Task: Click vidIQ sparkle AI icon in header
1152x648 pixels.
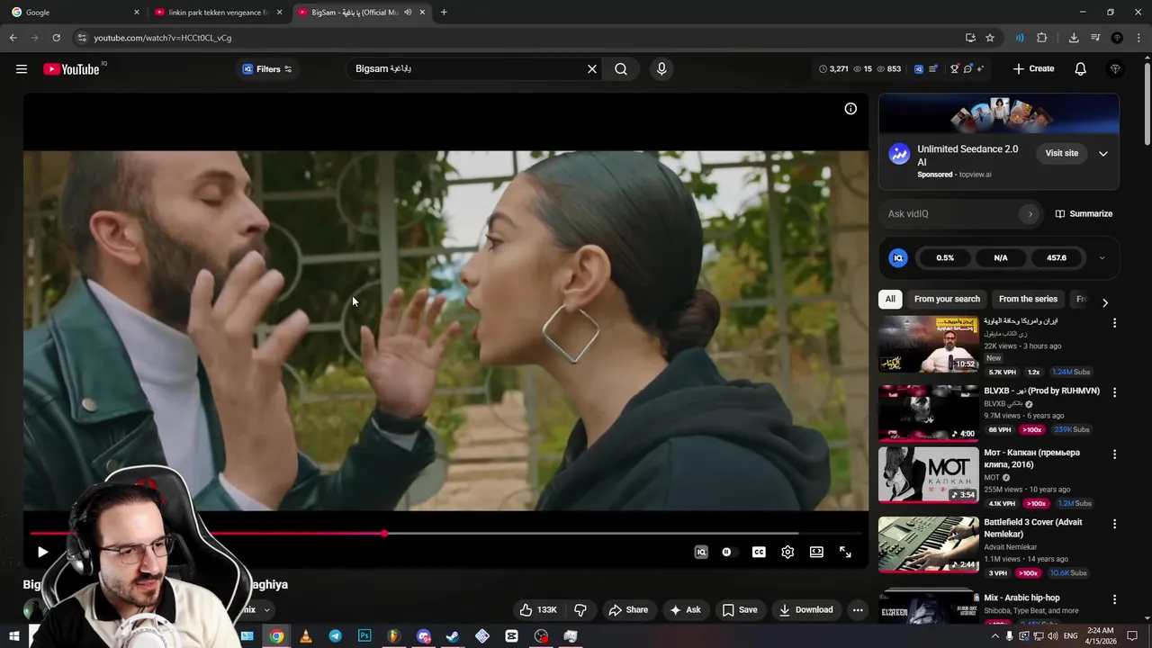Action: point(980,69)
